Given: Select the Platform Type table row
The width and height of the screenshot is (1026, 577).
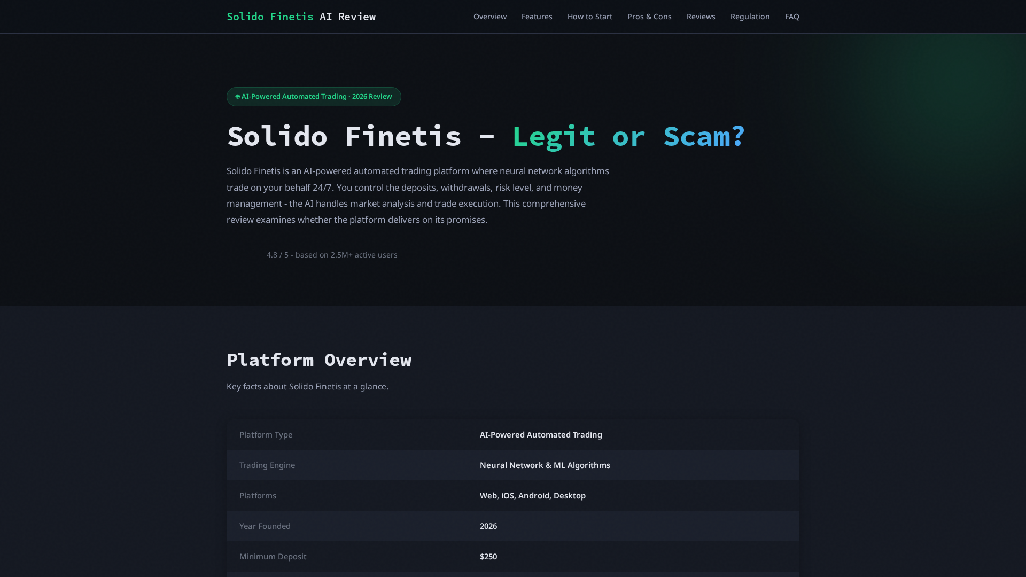Looking at the screenshot, I should click(x=513, y=434).
